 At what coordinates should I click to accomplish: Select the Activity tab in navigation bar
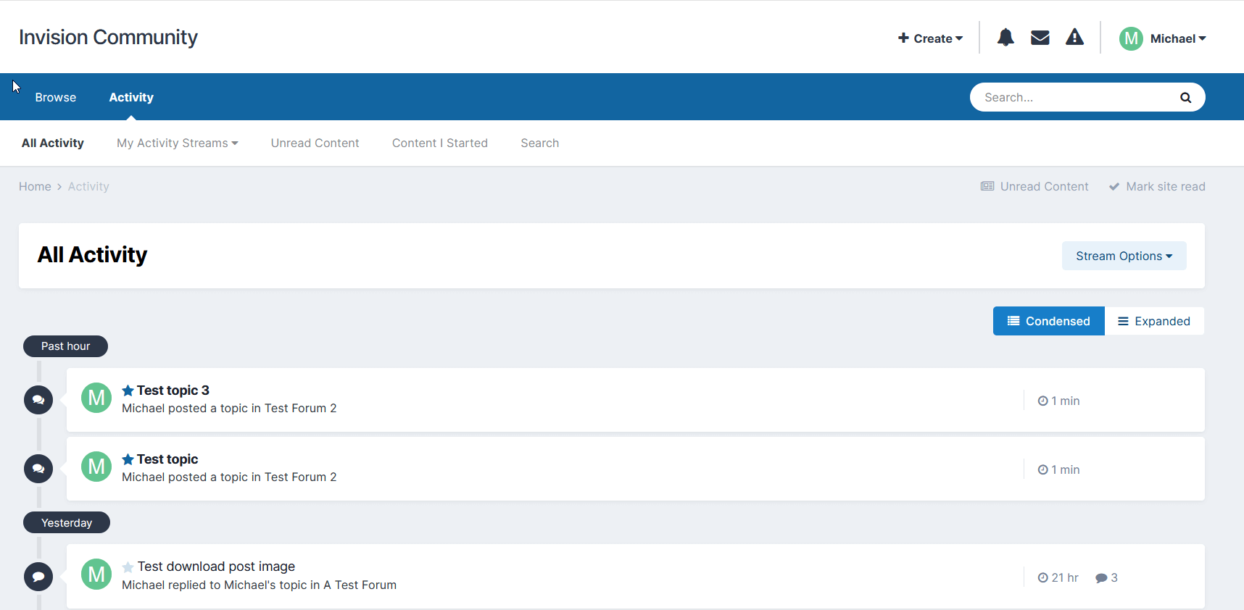(x=131, y=97)
